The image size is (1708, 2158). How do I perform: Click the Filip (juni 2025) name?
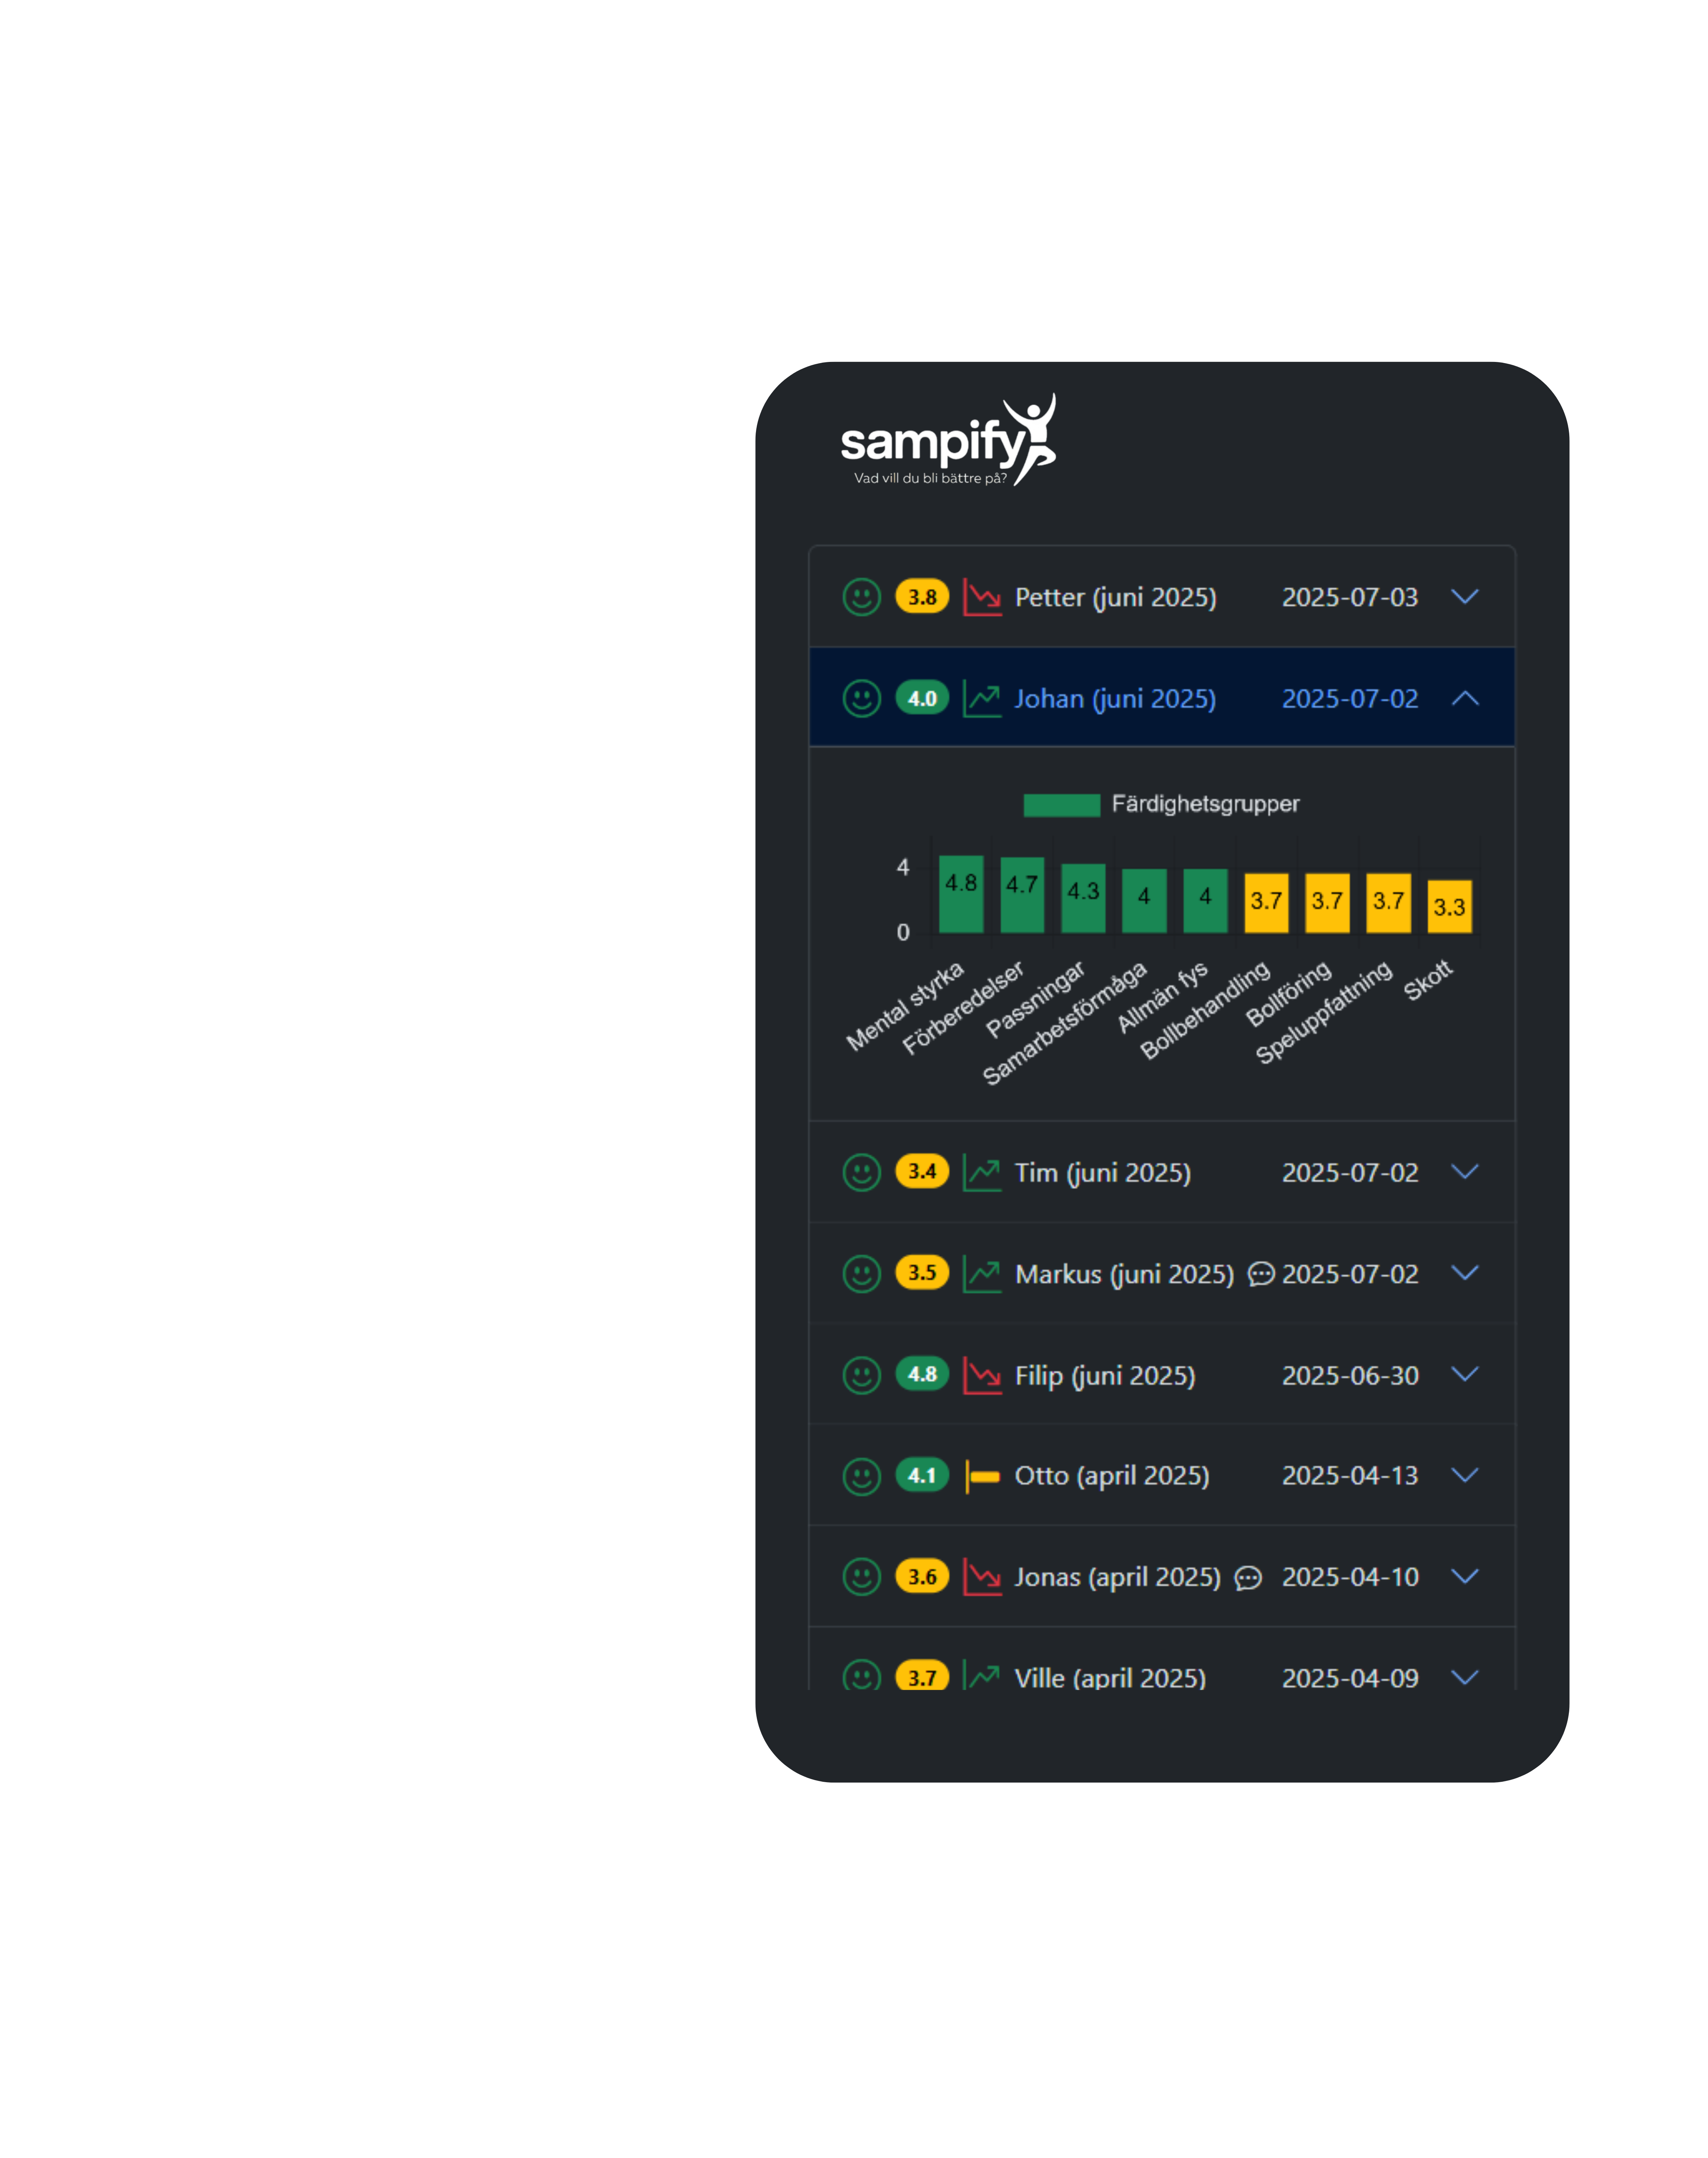[1105, 1376]
